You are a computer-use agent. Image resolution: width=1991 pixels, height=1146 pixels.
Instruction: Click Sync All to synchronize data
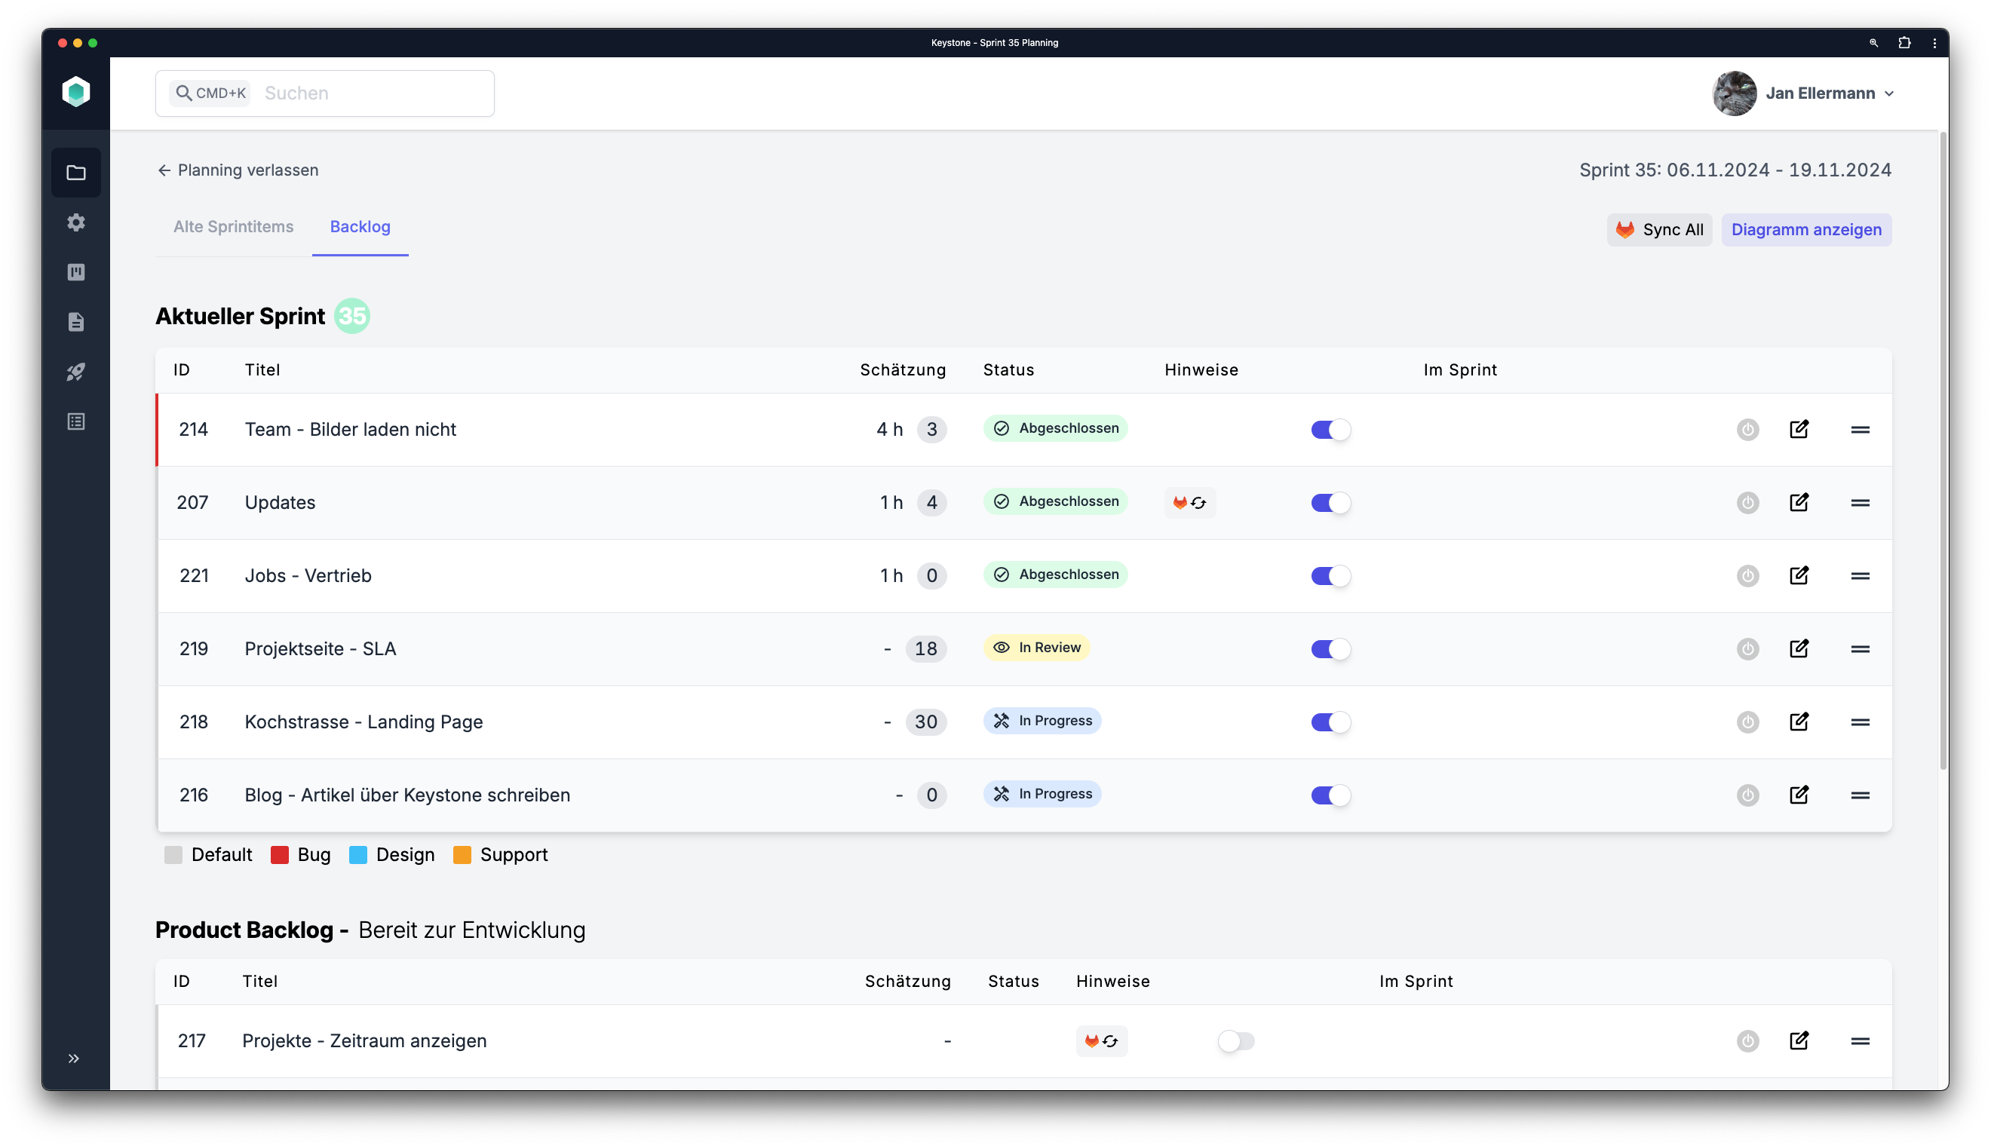[1660, 228]
